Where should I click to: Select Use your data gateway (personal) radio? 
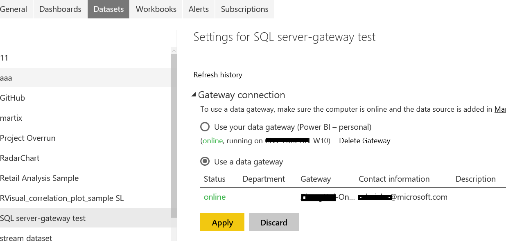[205, 127]
